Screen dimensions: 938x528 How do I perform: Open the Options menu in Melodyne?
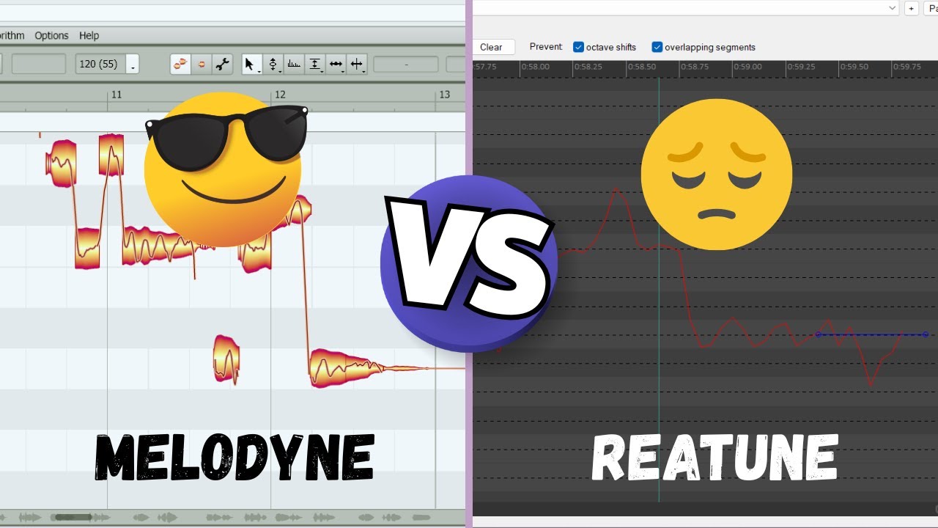51,35
